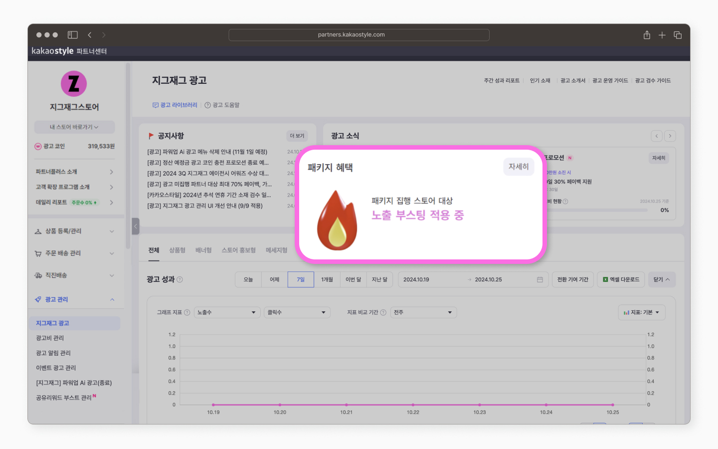
Task: Select the 지난 달 period option
Action: point(380,279)
